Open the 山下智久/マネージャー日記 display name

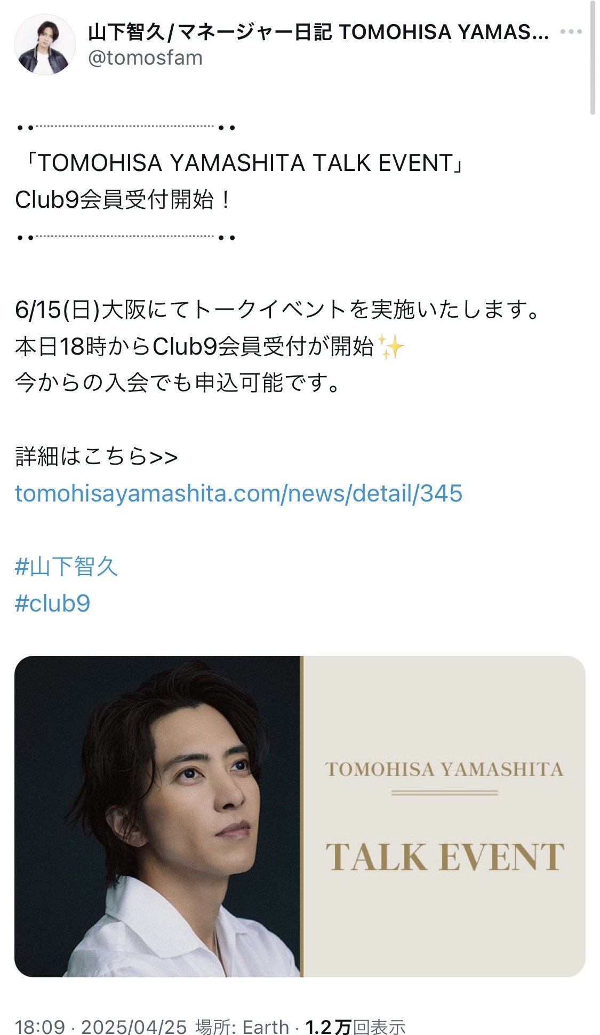click(x=318, y=32)
